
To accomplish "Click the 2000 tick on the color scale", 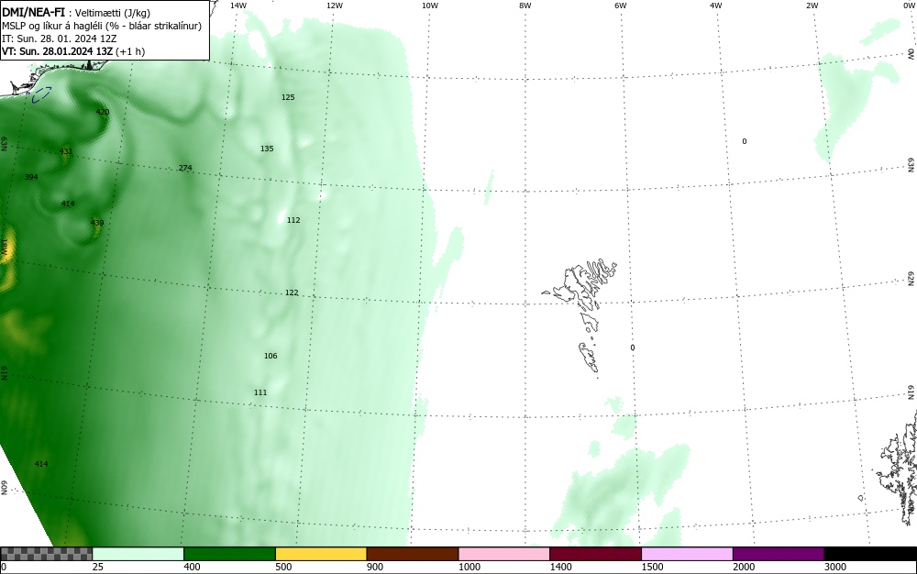I will pyautogui.click(x=744, y=567).
